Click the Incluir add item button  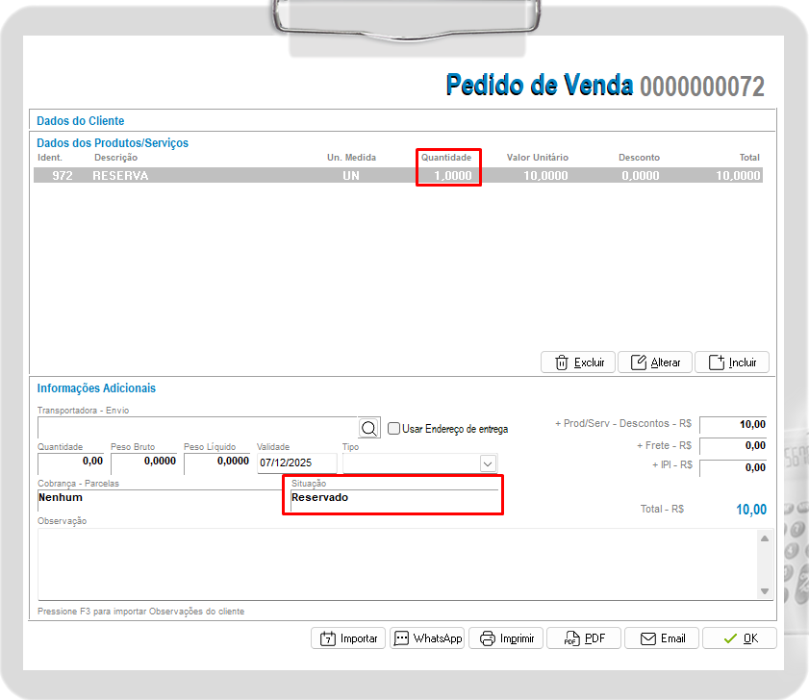click(x=731, y=362)
